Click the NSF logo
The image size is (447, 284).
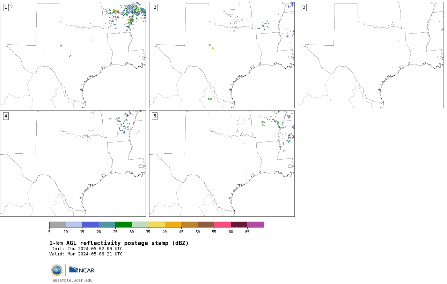[57, 270]
